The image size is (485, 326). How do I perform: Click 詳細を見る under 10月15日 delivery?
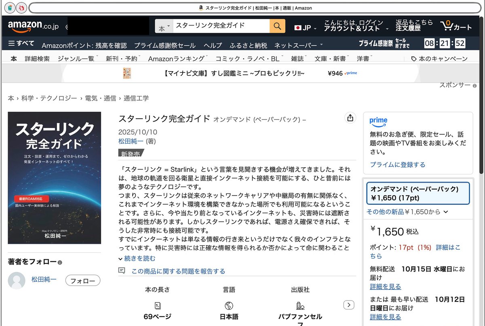tap(386, 286)
